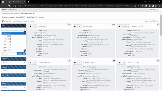162x91 pixels.
Task: Open book icon for unit 7/193/0/2.2/249
Action: (75, 62)
